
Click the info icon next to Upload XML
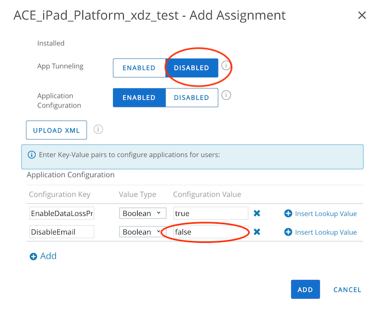98,129
